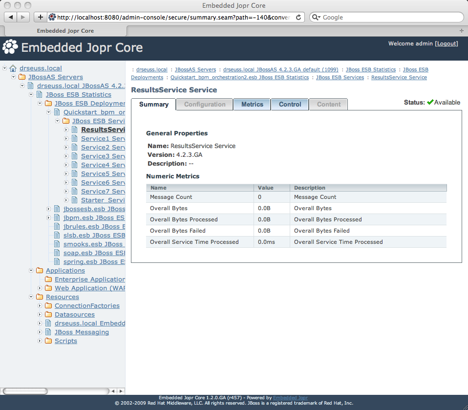Open the Control tab

tap(290, 105)
